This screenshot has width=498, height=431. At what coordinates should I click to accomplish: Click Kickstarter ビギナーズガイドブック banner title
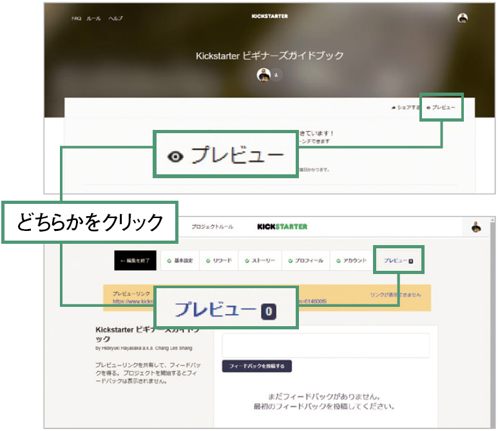270,55
